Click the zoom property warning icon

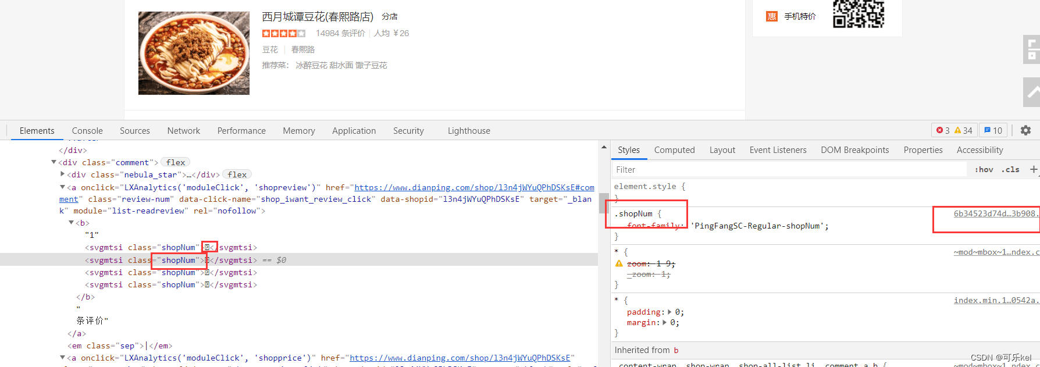(619, 263)
